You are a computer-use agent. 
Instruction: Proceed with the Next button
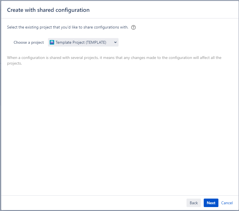[211, 203]
